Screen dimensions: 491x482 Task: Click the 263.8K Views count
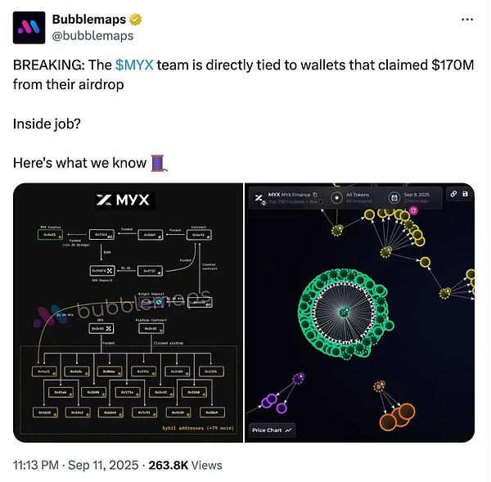point(185,465)
